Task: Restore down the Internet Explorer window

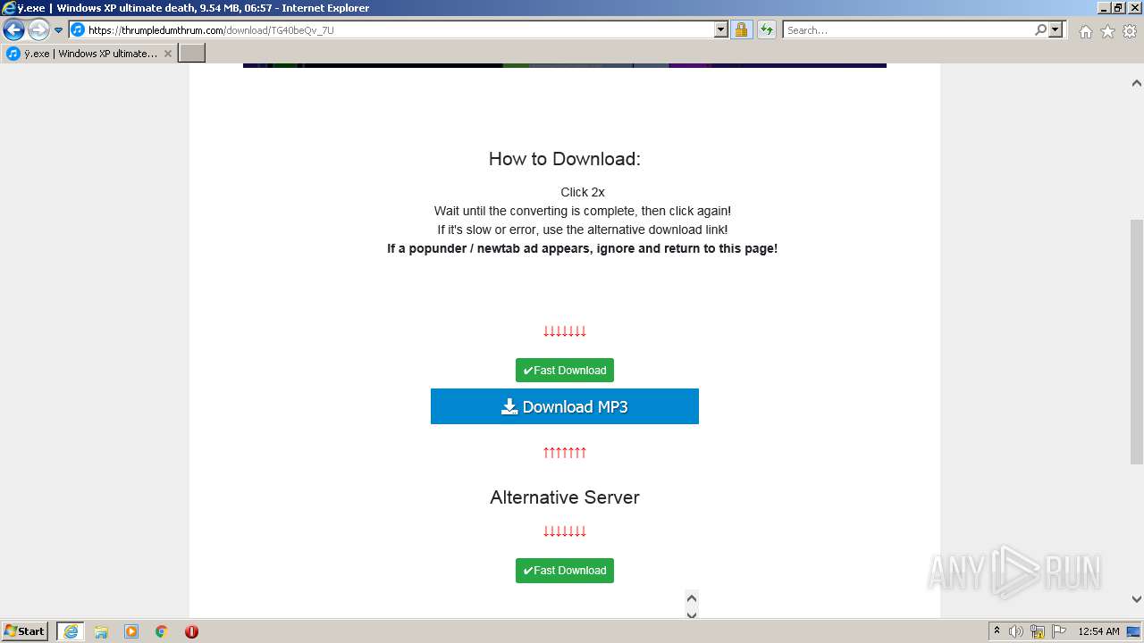Action: [1118, 8]
